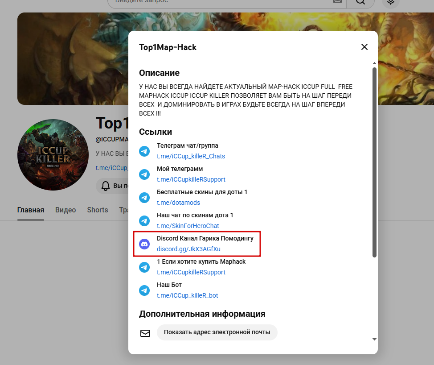Click the voice search microphone icon
The height and width of the screenshot is (365, 434).
tap(390, 2)
